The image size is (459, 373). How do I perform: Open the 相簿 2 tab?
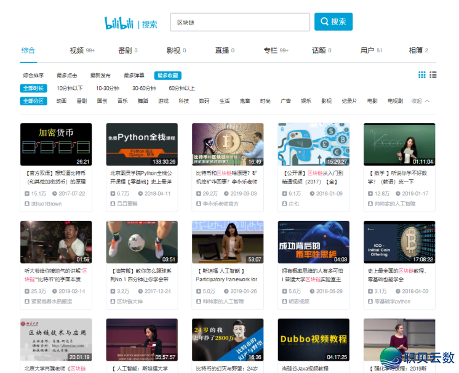tap(418, 50)
